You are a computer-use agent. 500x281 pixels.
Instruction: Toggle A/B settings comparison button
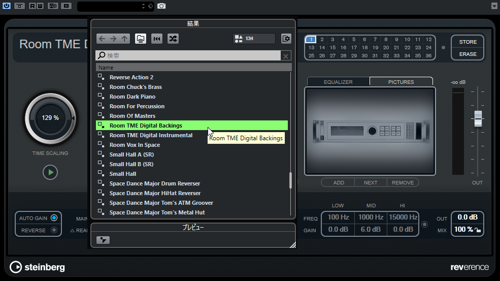tap(53, 6)
